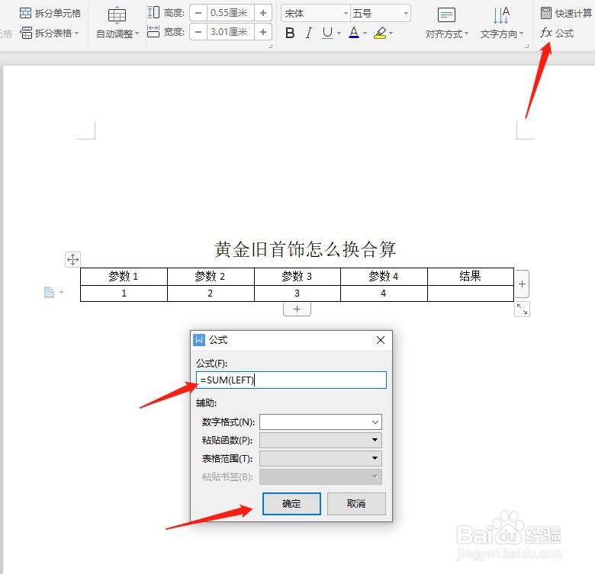Increase column width with the plus button
595x574 pixels.
click(x=263, y=32)
